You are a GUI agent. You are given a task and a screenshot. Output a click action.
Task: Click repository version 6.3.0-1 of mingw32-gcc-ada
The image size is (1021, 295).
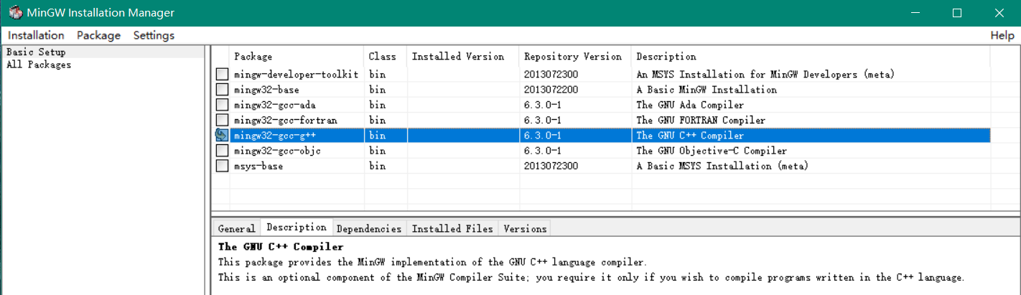point(542,105)
